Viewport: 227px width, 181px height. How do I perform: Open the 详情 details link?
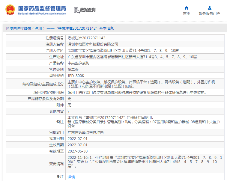(71, 177)
